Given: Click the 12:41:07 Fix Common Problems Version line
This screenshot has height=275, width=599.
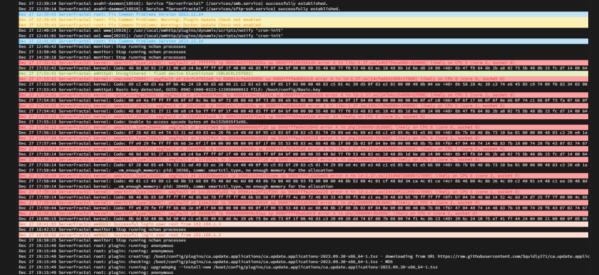Looking at the screenshot, I should [303, 41].
